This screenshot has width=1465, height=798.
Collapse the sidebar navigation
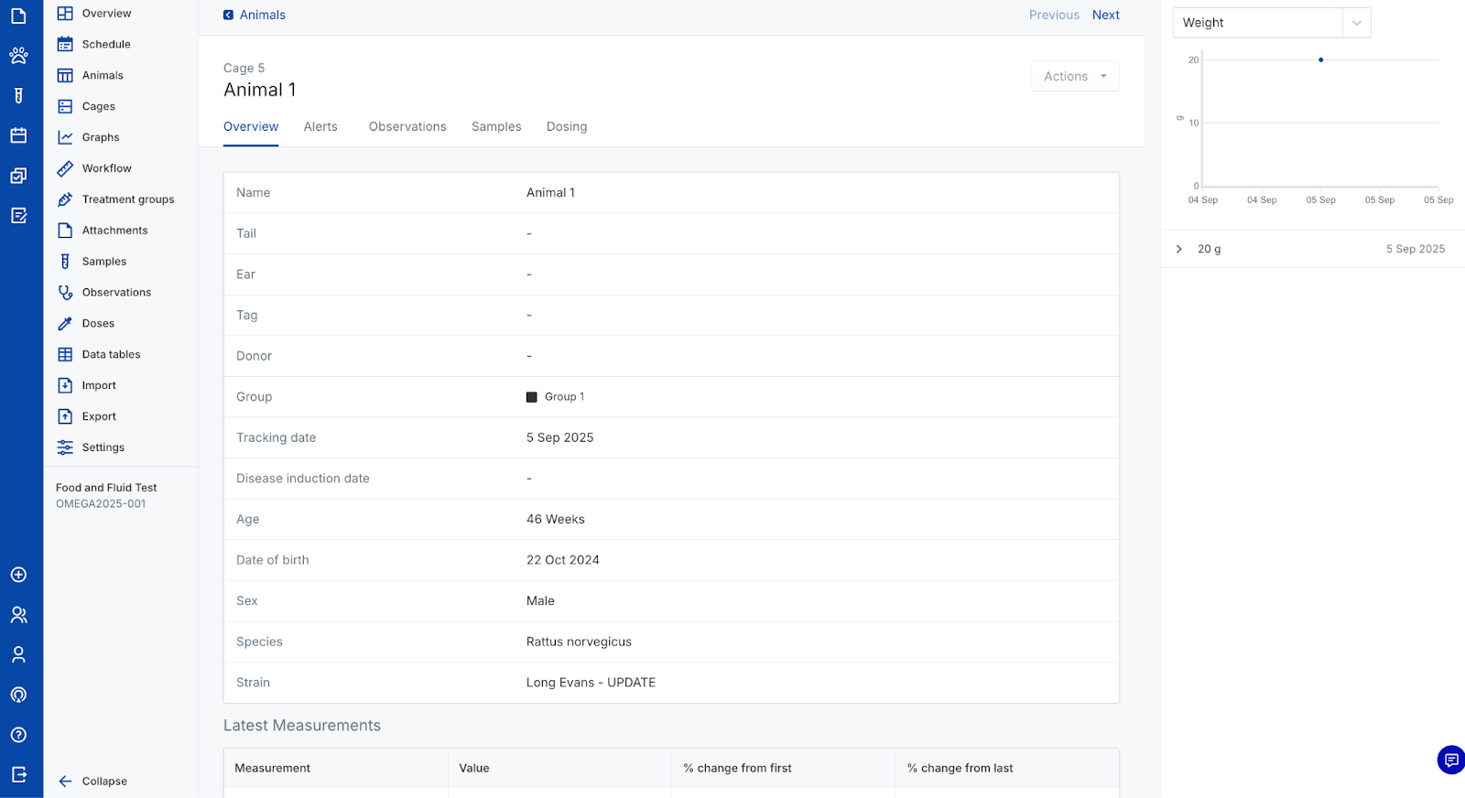(92, 782)
